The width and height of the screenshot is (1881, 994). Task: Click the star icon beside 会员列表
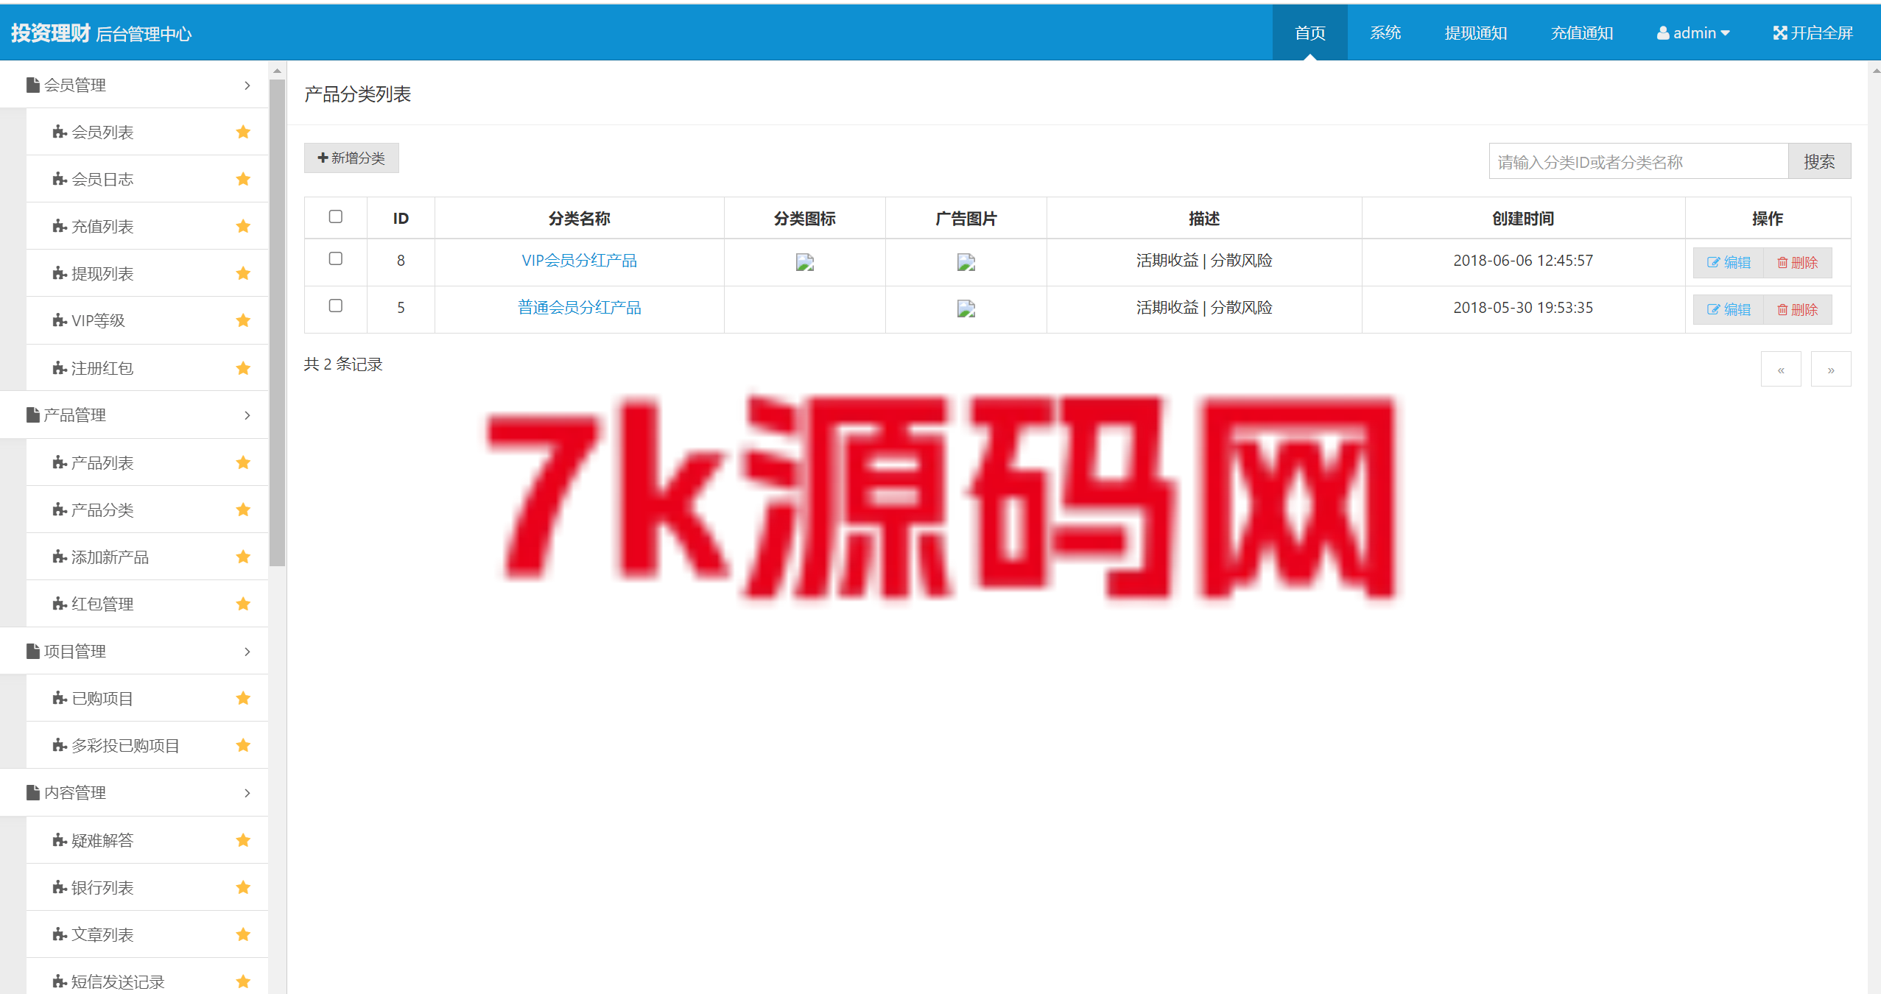(243, 132)
